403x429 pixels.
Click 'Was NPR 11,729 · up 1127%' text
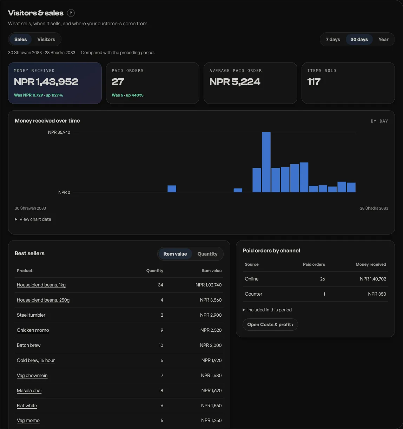coord(39,95)
